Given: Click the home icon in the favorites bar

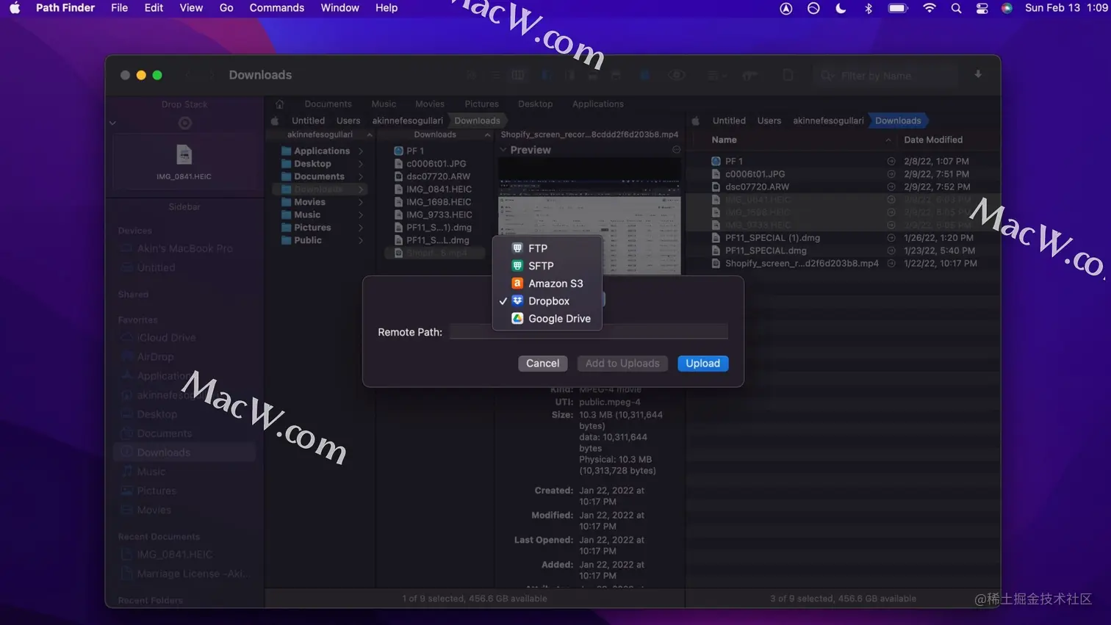Looking at the screenshot, I should [280, 104].
